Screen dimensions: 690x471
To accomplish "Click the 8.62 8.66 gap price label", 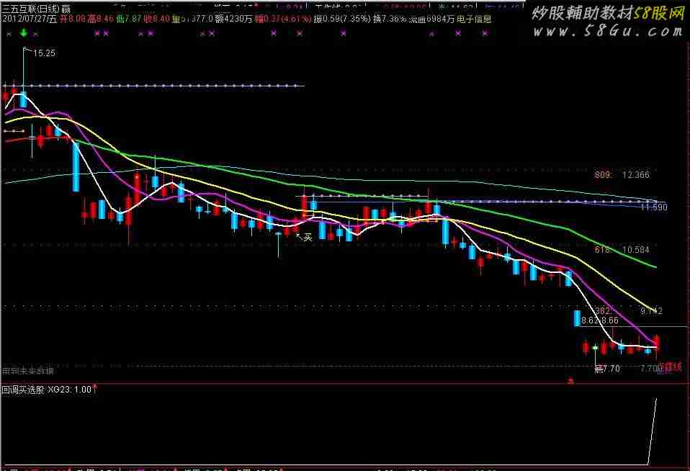I will [x=600, y=320].
